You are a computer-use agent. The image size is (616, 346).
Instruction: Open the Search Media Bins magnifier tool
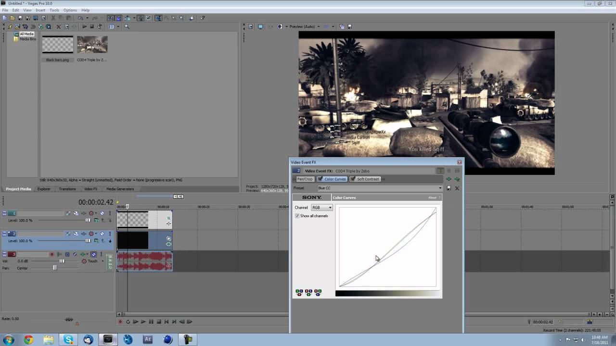click(127, 26)
